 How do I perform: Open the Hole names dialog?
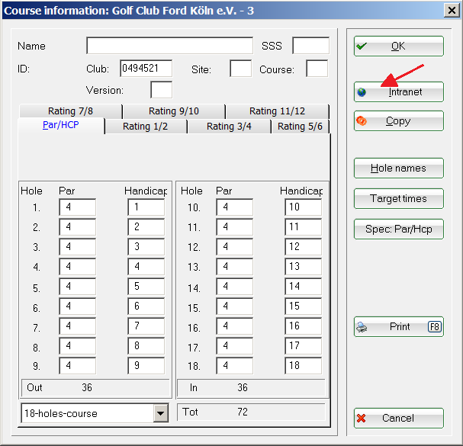click(x=399, y=168)
